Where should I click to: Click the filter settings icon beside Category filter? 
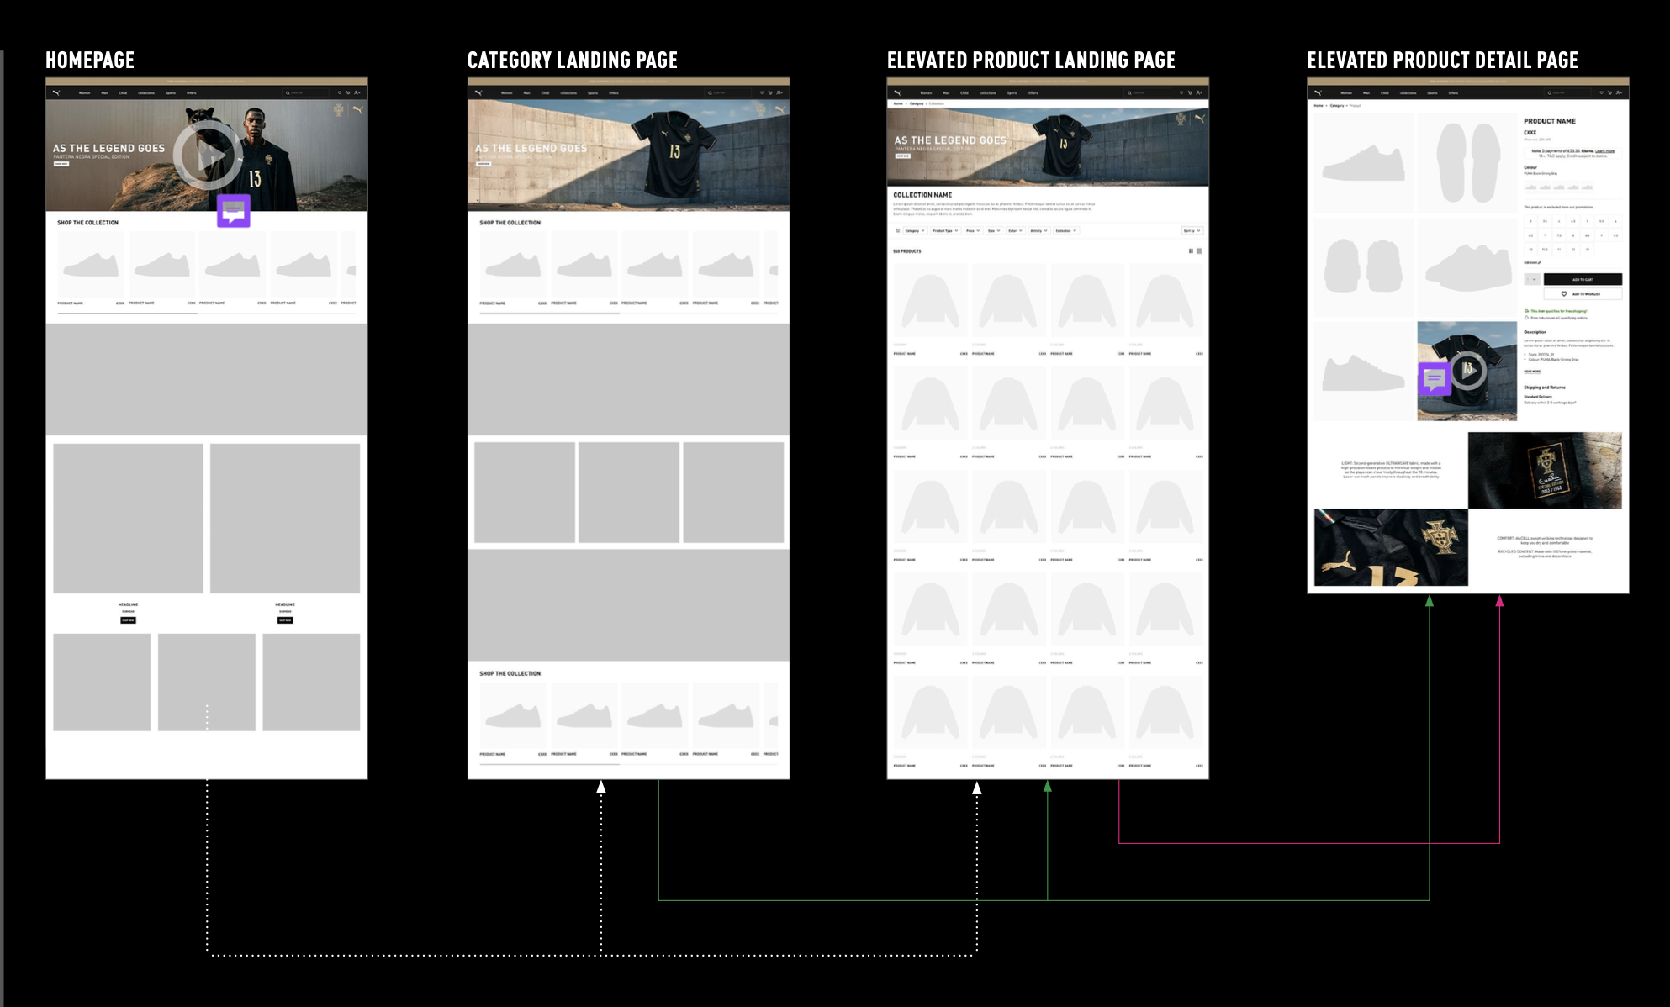click(x=897, y=230)
